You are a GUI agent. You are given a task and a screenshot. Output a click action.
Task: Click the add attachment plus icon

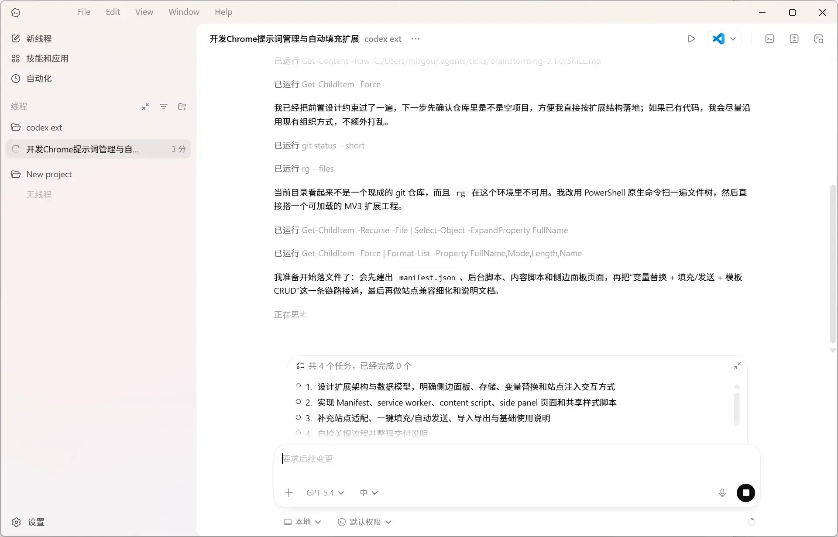(x=288, y=493)
